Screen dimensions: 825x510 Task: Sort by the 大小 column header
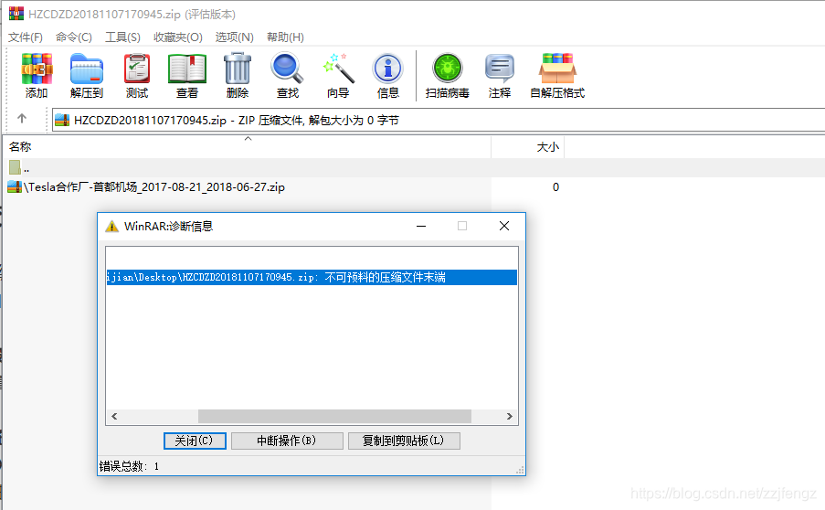coord(528,147)
